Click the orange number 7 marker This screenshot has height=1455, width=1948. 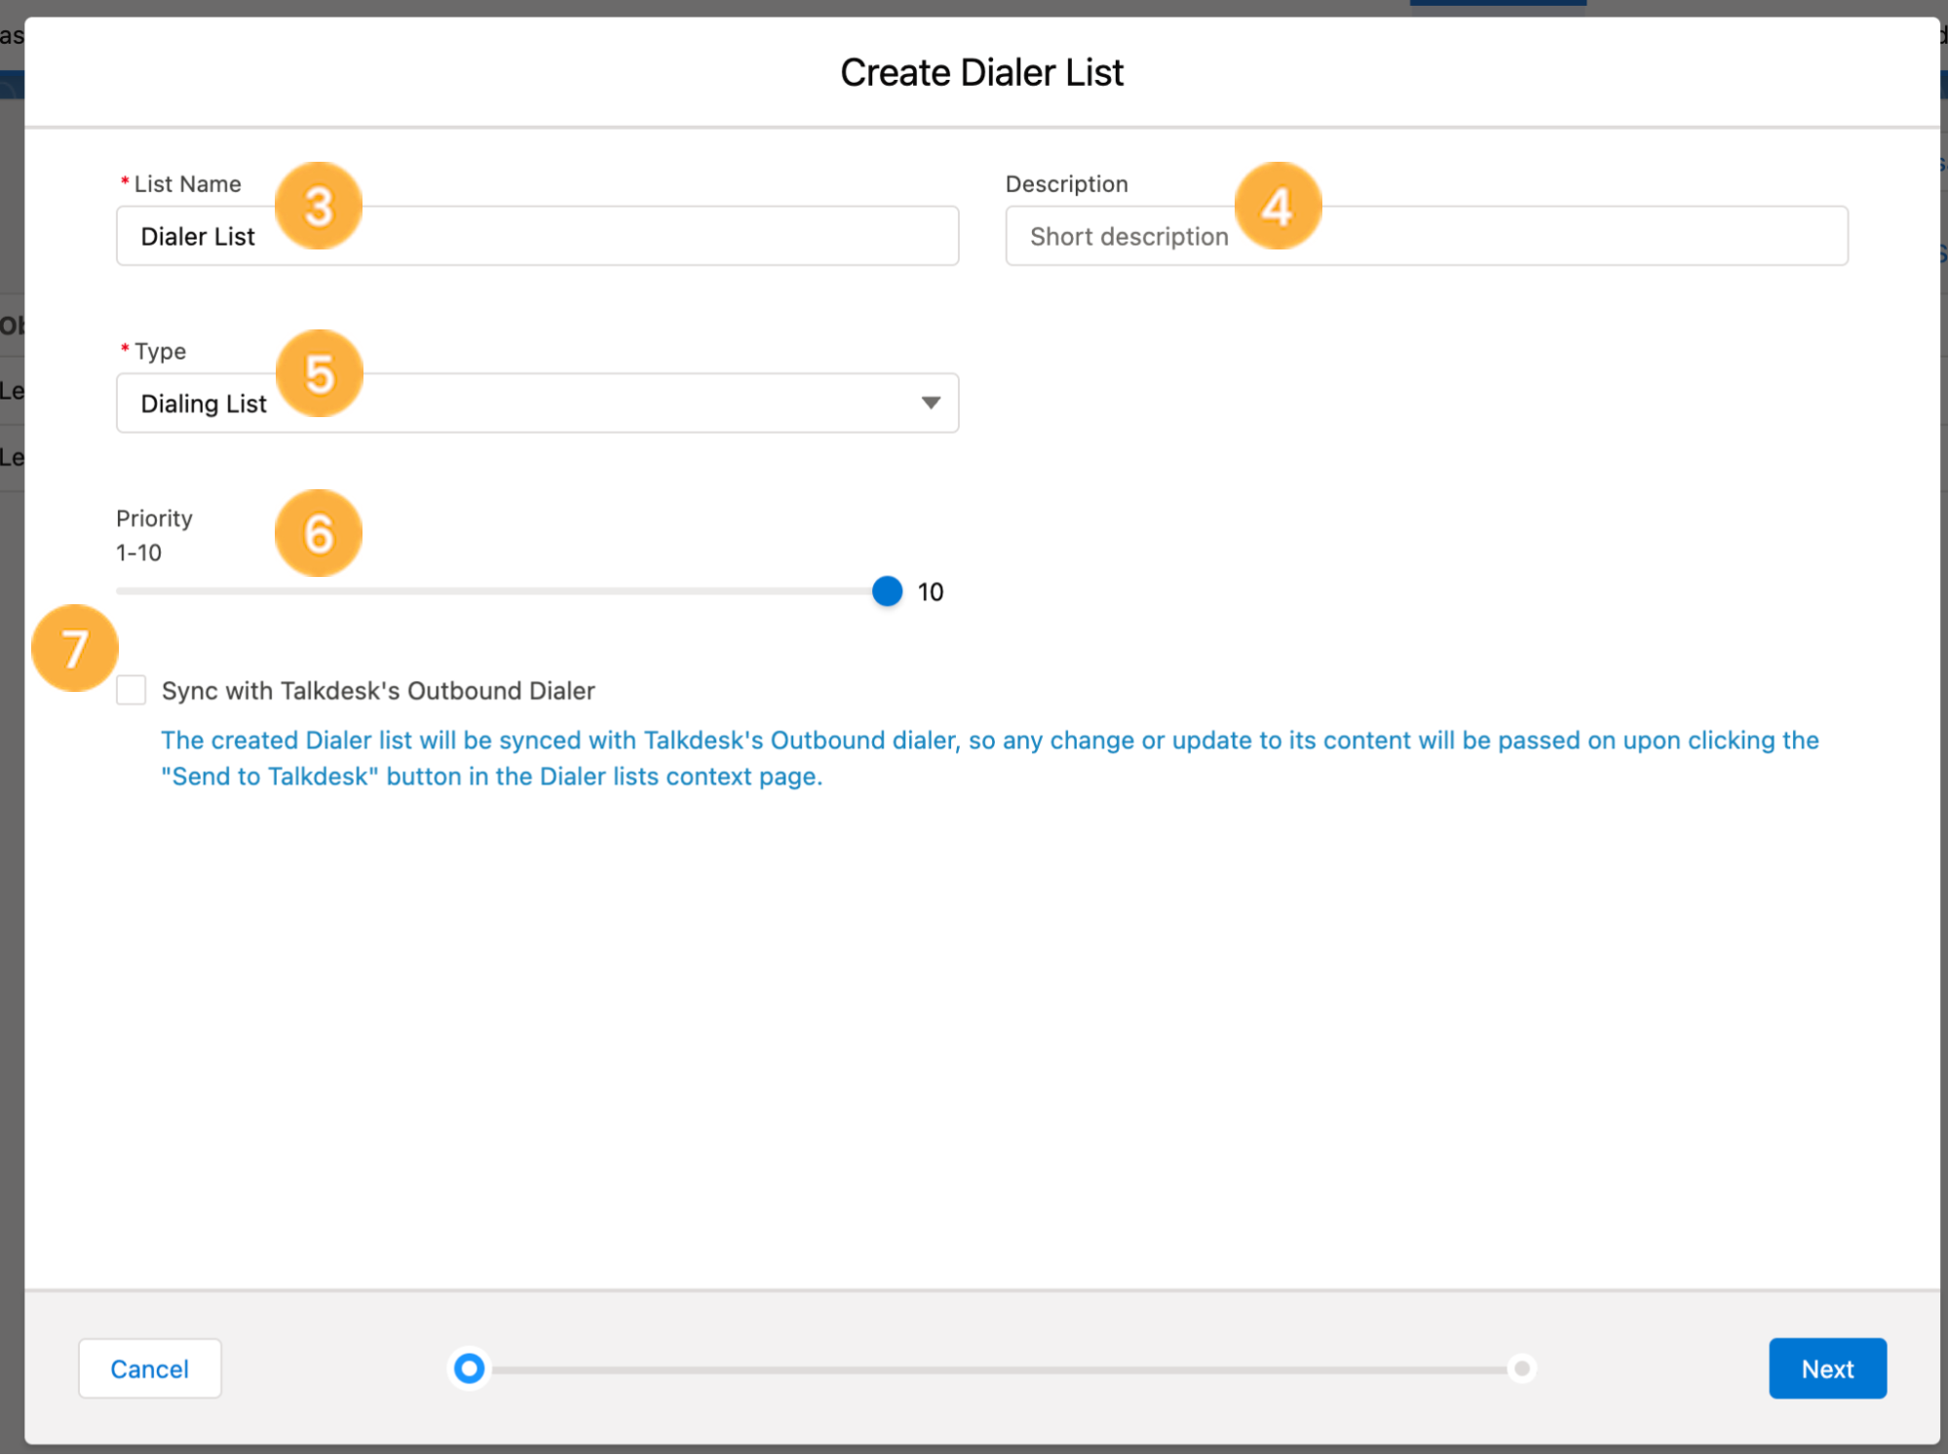pos(75,647)
